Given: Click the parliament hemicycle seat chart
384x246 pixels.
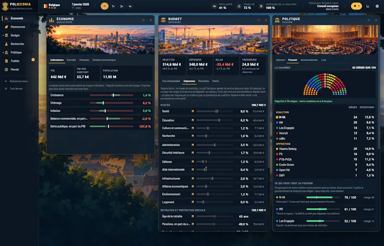Looking at the screenshot, I should click(325, 84).
